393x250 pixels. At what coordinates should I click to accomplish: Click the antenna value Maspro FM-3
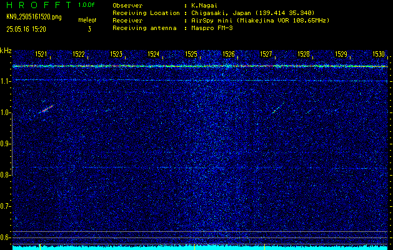tap(212, 28)
